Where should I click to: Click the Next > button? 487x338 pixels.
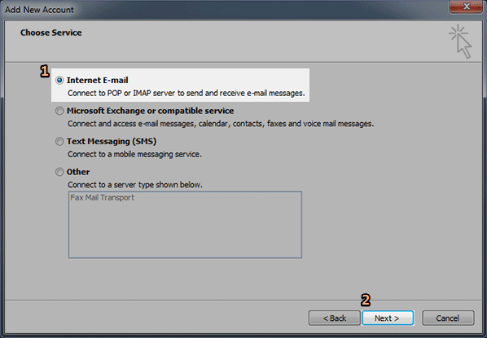pos(388,318)
